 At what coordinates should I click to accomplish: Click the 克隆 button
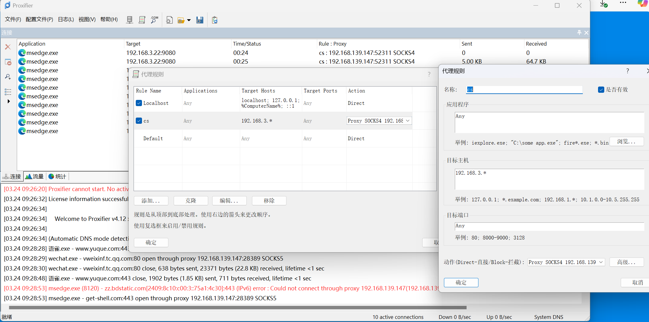point(191,201)
